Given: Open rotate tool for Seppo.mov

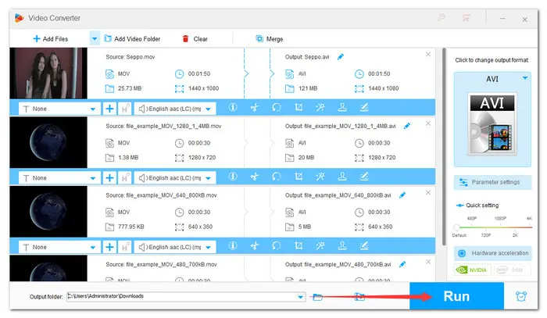Looking at the screenshot, I should pos(277,107).
